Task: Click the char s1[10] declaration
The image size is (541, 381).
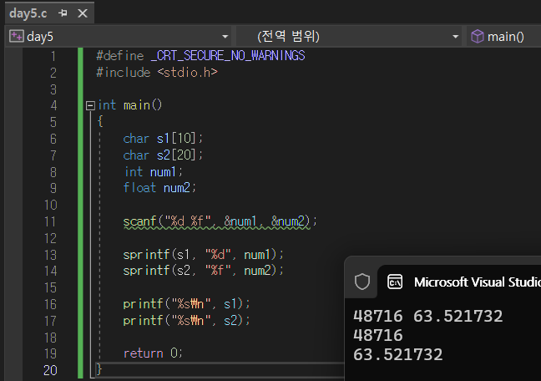Action: (x=163, y=139)
